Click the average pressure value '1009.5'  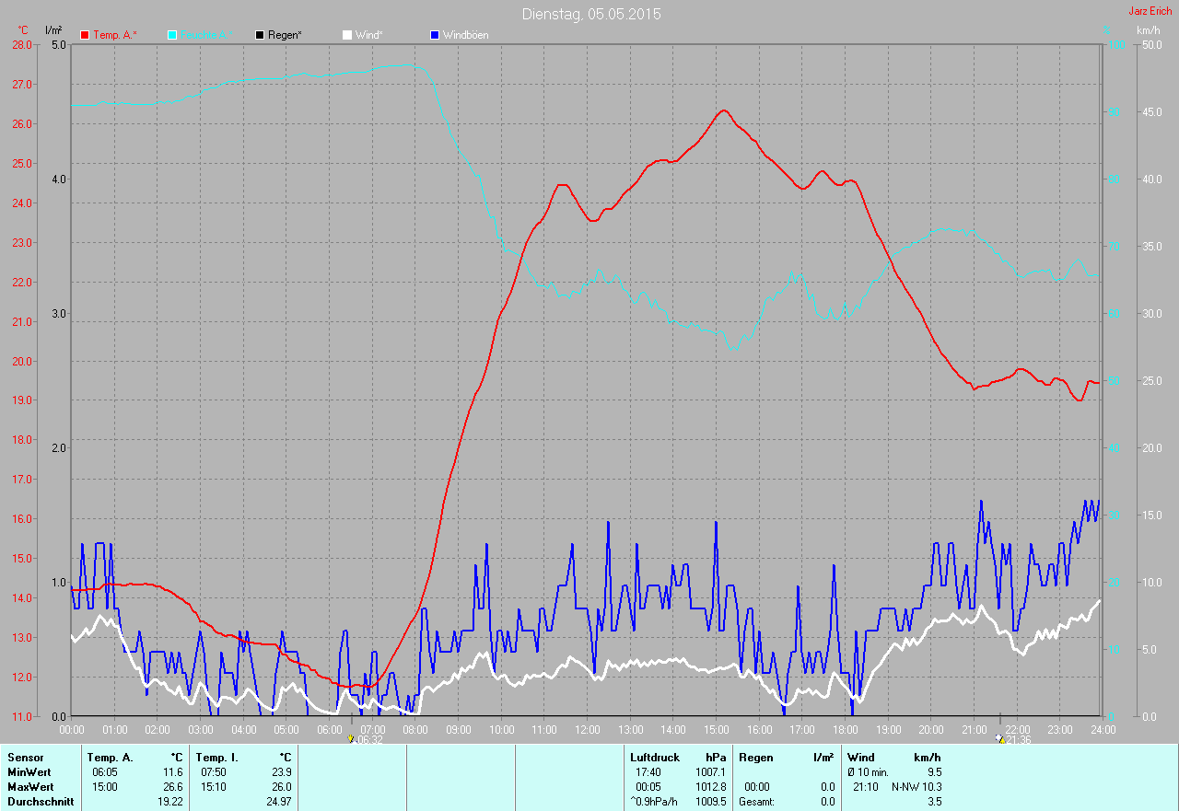(710, 802)
